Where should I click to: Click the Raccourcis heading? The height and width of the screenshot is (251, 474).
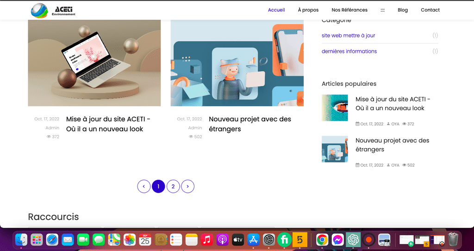click(x=53, y=217)
